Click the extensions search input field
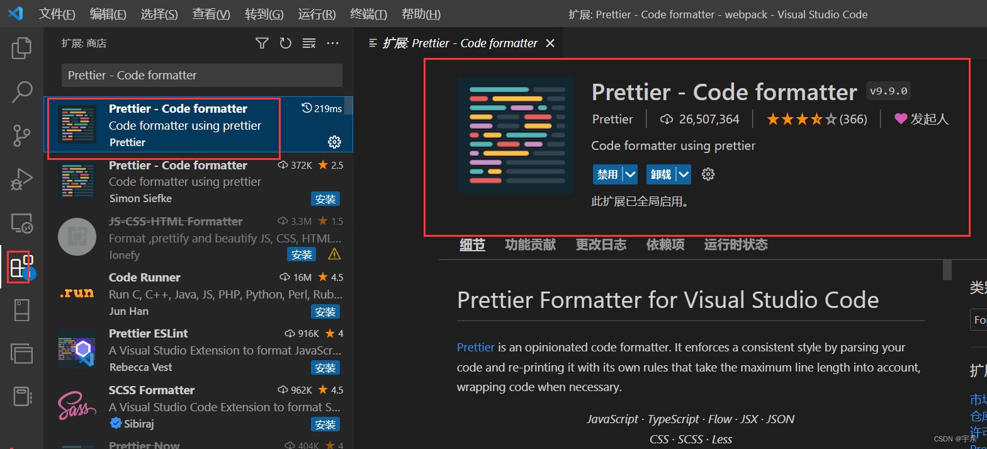The width and height of the screenshot is (987, 449). coord(202,75)
